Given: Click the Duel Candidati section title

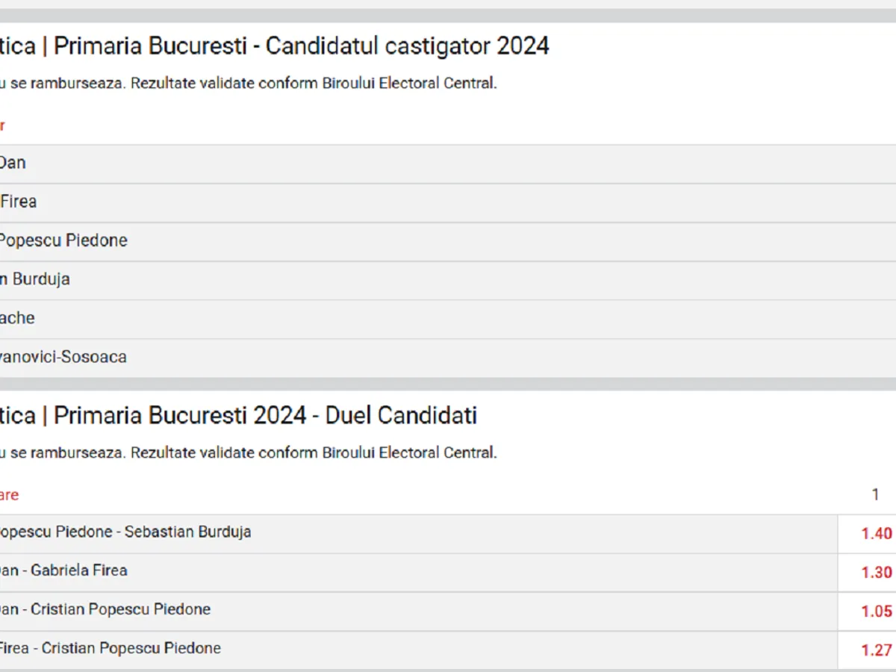Looking at the screenshot, I should (239, 415).
